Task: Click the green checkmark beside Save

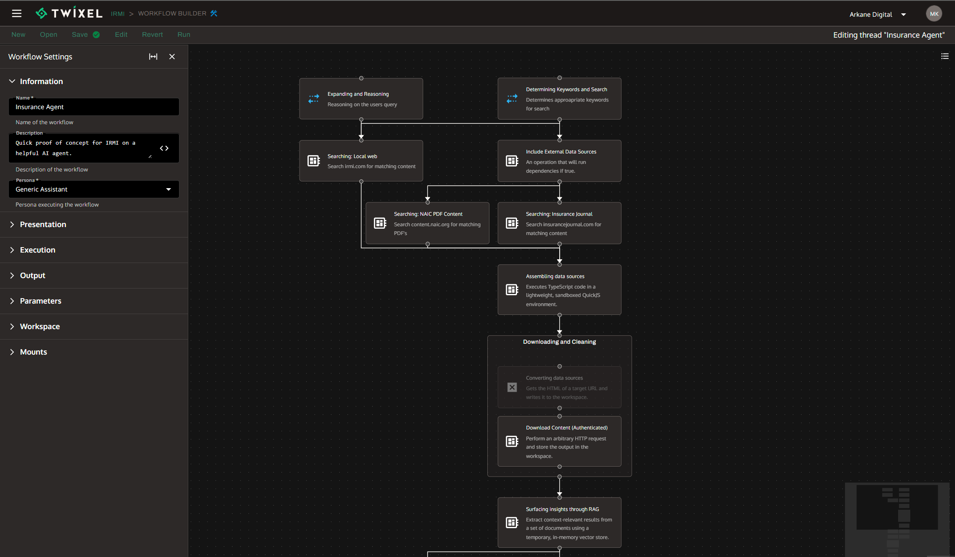Action: click(96, 35)
